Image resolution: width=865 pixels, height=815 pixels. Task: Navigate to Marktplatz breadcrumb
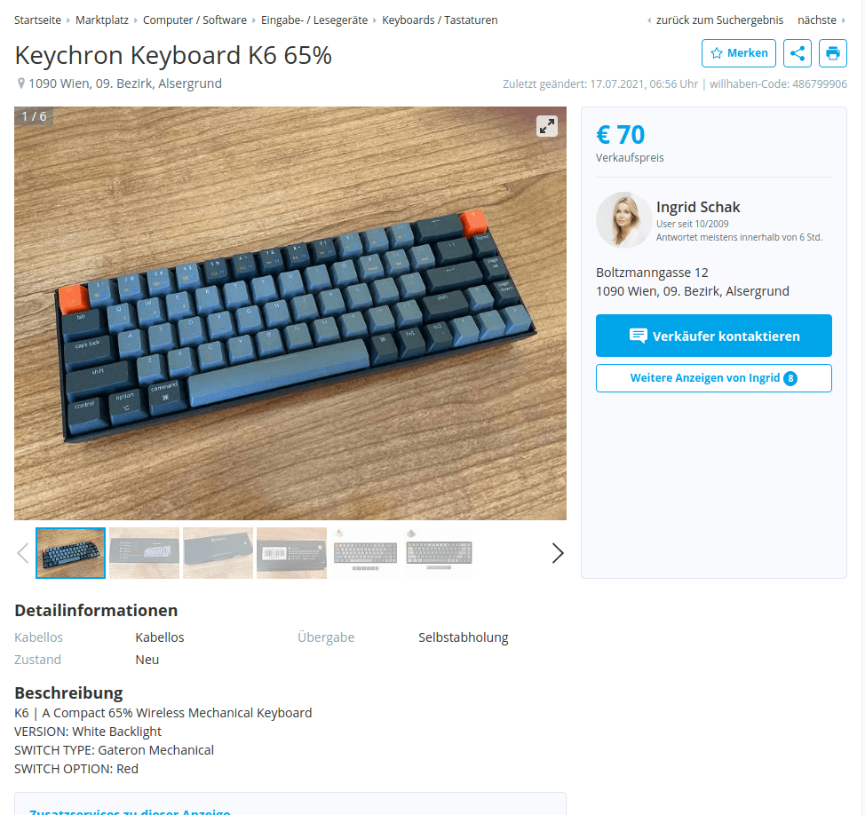(102, 20)
